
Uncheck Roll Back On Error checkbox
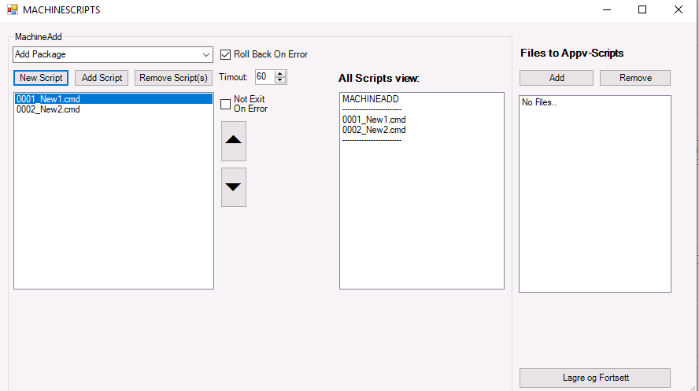coord(226,54)
